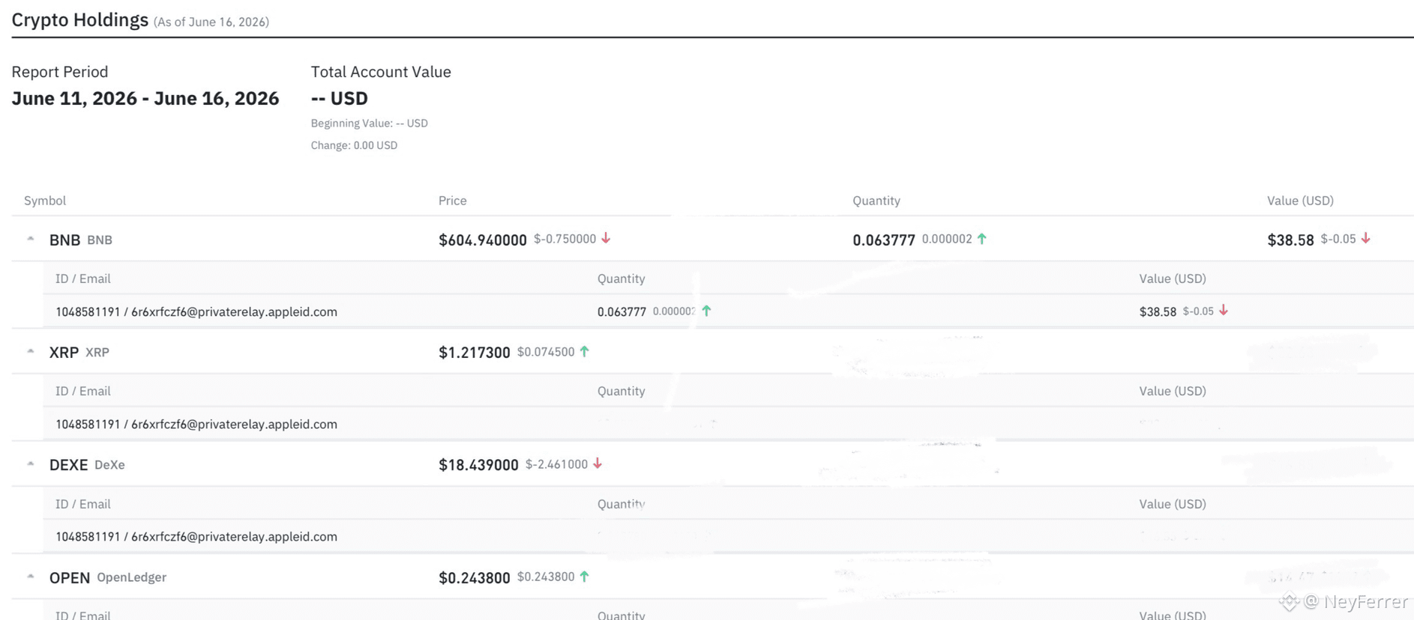Click DEXE price change "$-2.461000"

557,464
